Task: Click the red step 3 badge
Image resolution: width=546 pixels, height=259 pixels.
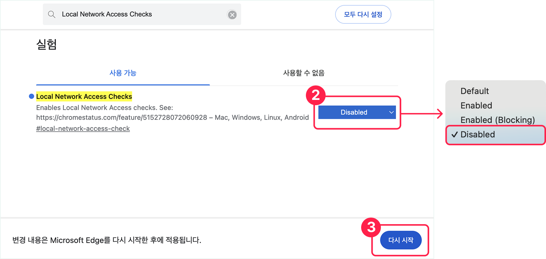Action: coord(371,227)
